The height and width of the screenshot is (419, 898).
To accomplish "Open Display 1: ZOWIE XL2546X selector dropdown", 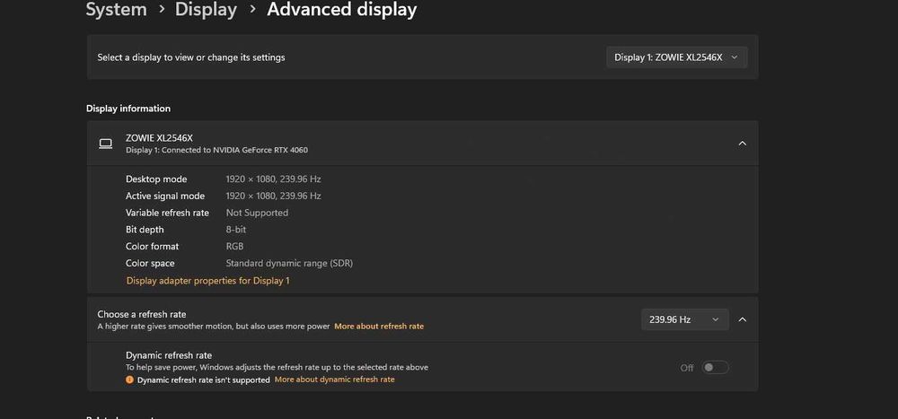I will tap(676, 57).
